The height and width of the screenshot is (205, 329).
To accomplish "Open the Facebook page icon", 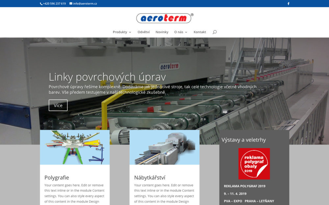I will [289, 4].
